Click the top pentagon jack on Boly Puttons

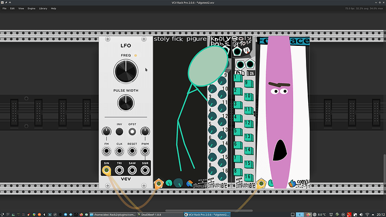[237, 51]
